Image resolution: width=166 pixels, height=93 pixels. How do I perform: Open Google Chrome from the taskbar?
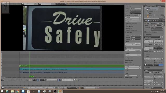18,91
